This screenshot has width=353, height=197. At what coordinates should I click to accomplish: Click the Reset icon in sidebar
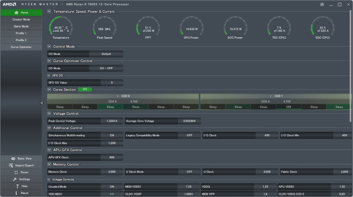tap(16, 173)
